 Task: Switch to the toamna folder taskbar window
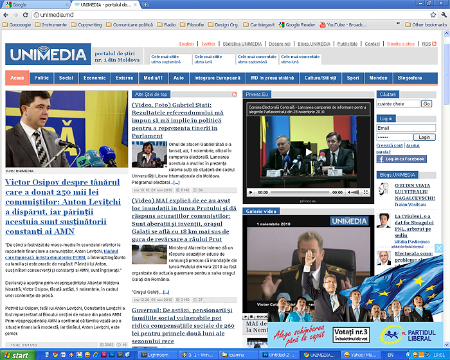point(239,355)
